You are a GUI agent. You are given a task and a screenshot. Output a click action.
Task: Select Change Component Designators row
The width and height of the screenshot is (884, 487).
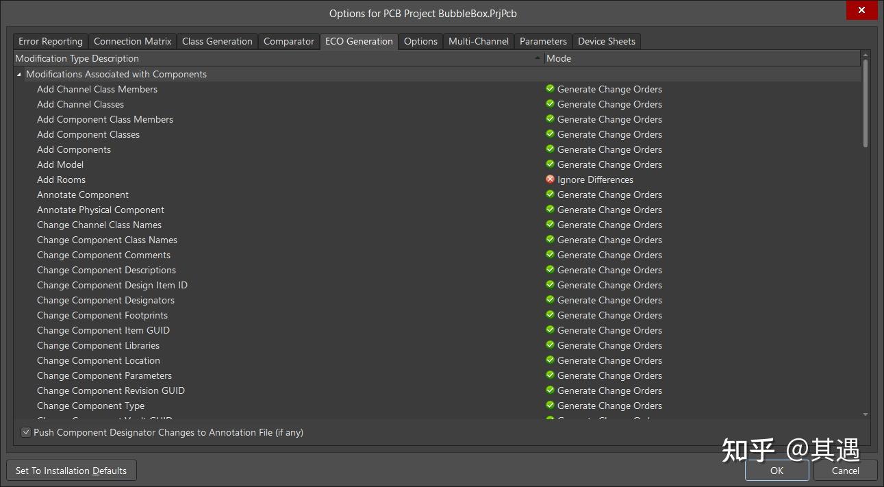pos(437,300)
